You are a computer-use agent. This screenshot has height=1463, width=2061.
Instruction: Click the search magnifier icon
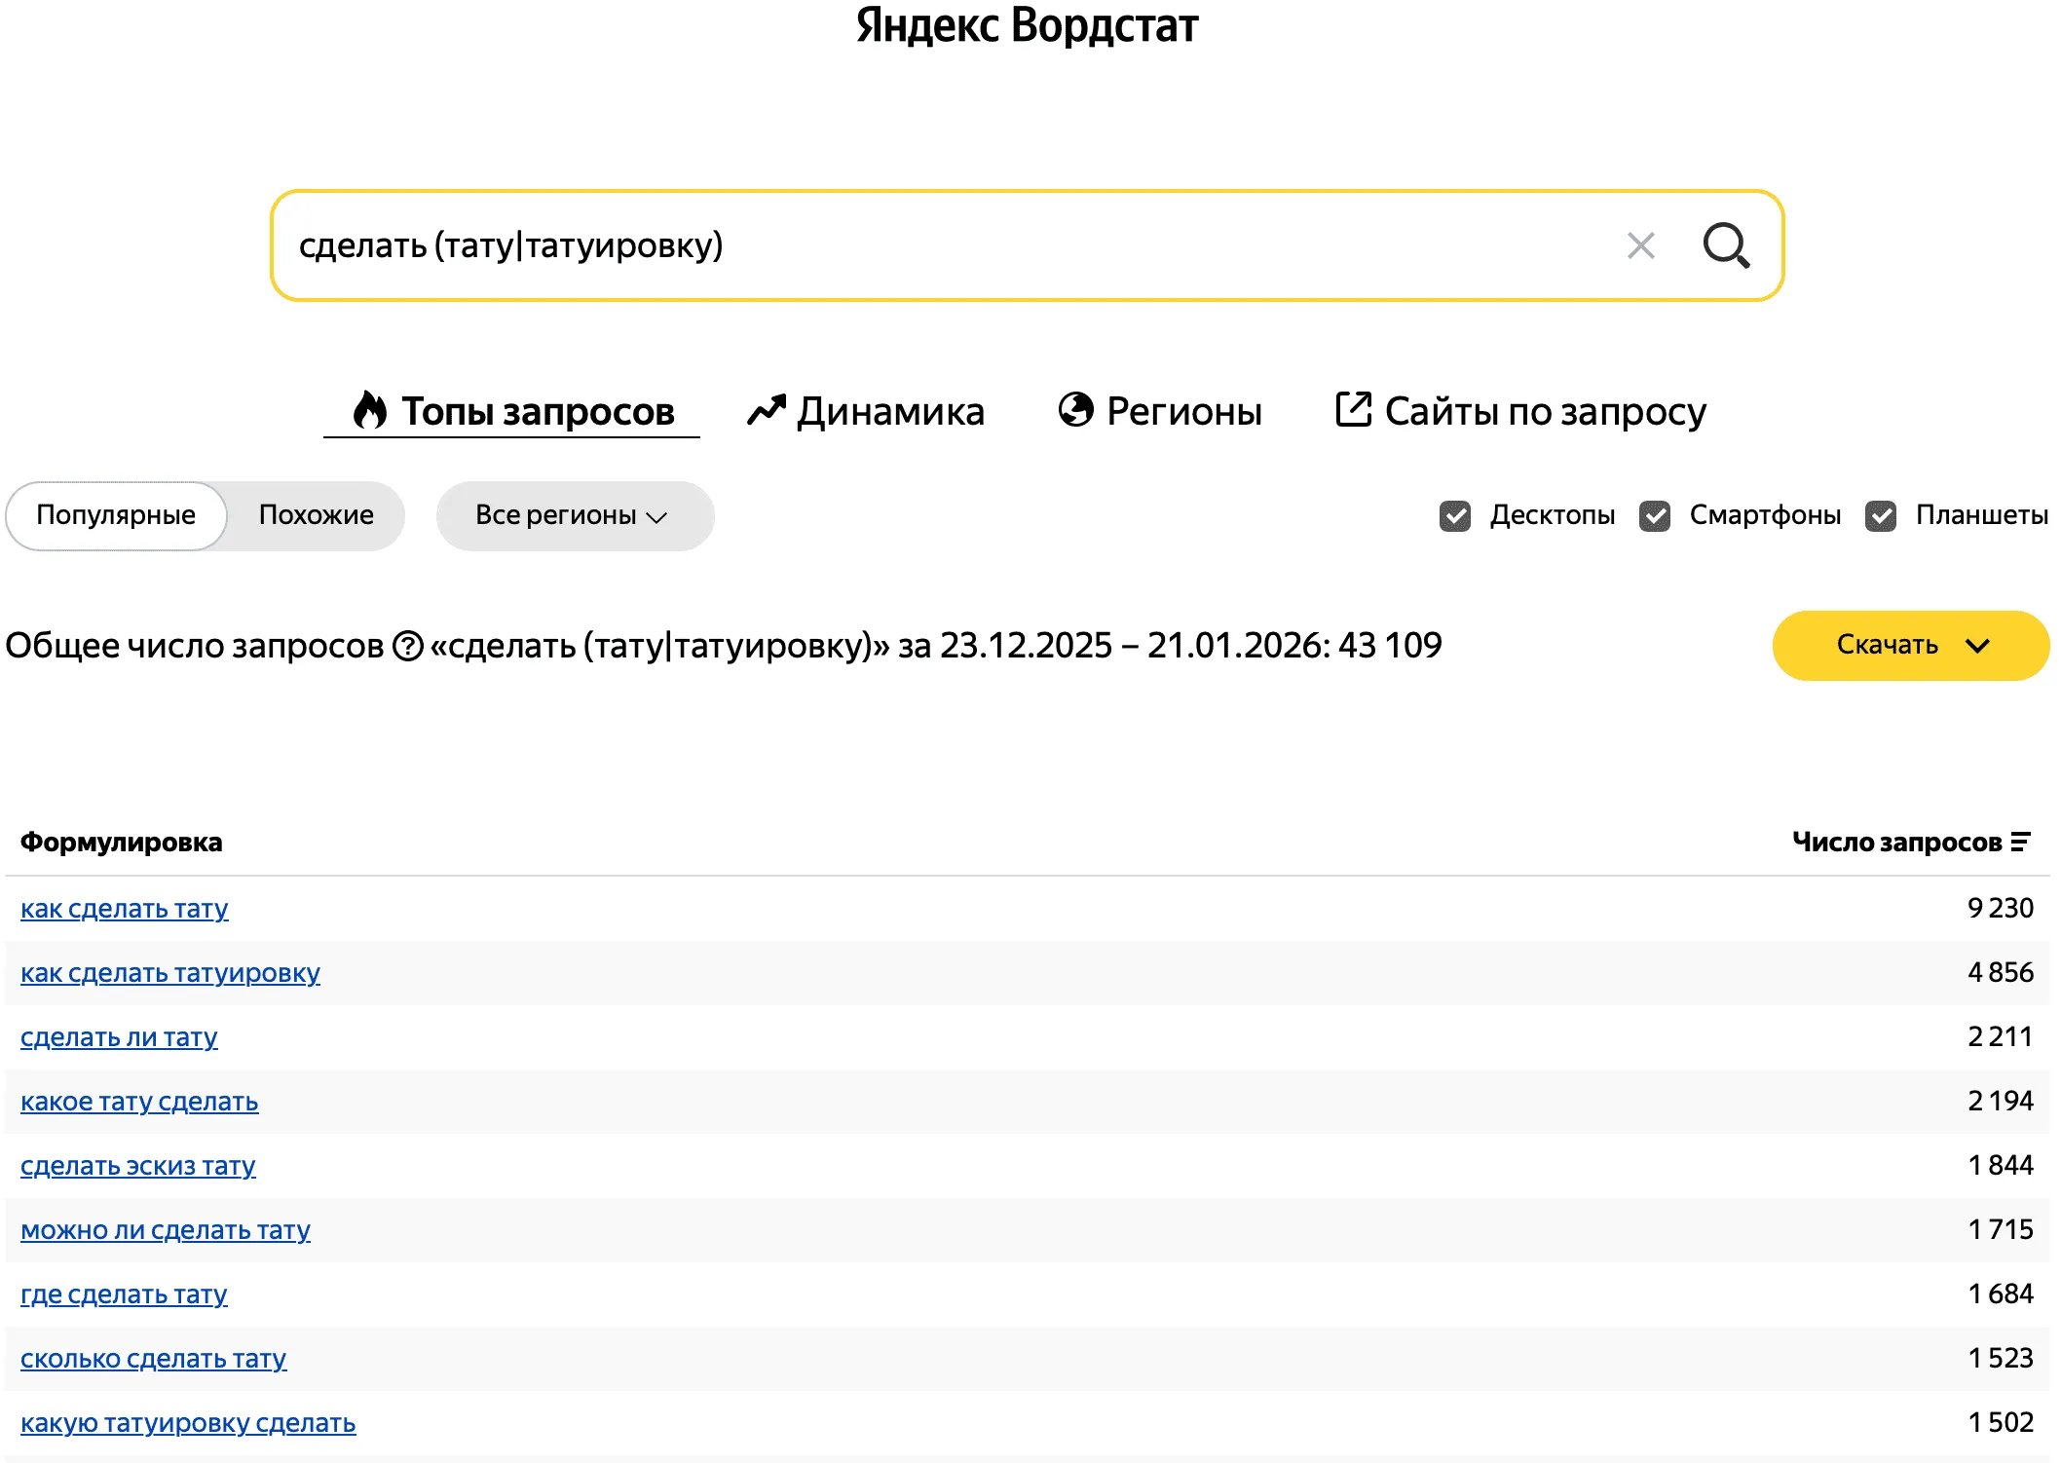1727,245
